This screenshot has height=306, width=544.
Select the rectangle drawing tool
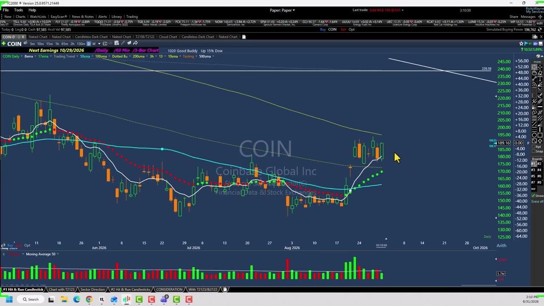pyautogui.click(x=540, y=135)
